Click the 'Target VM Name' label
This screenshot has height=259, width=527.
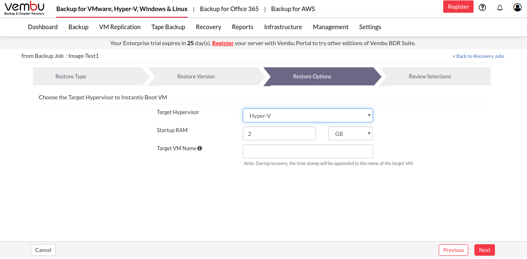(x=177, y=148)
